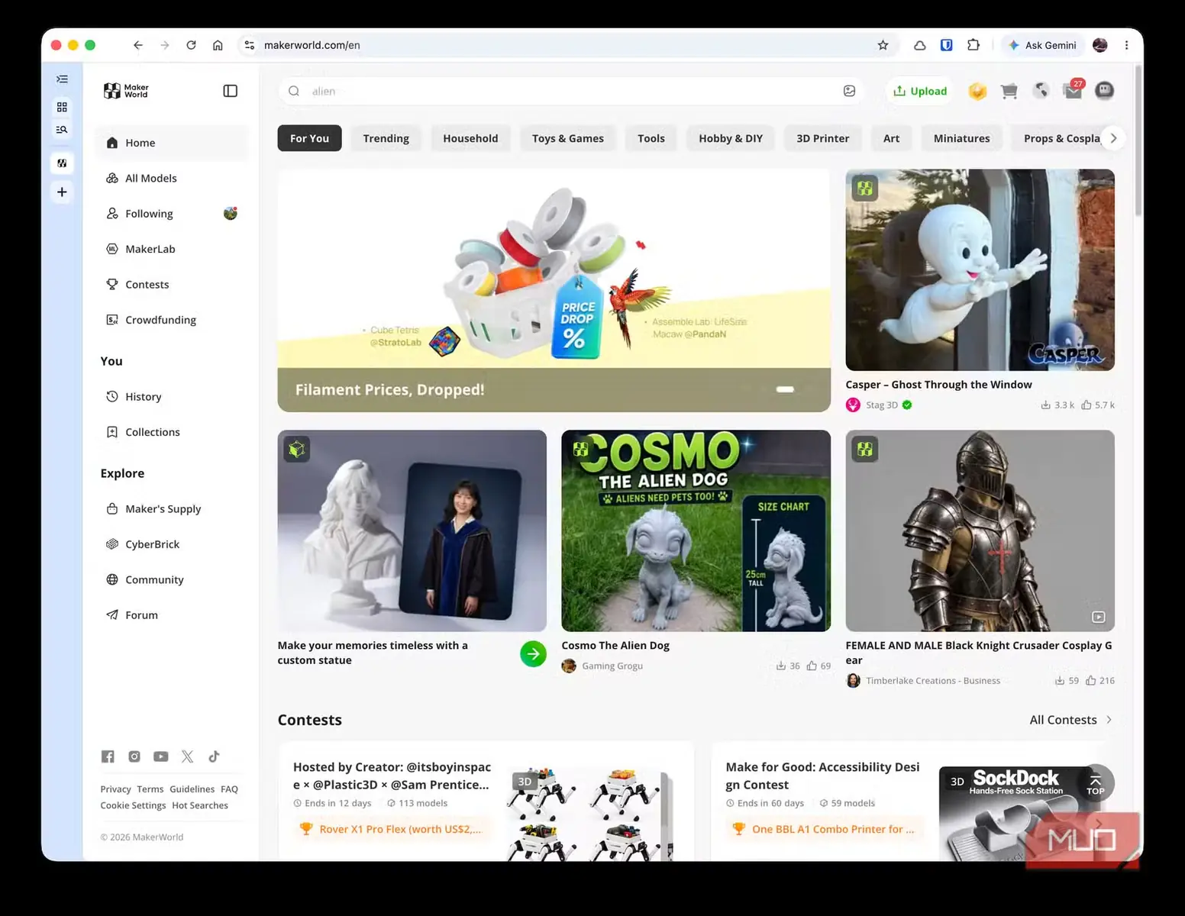This screenshot has width=1185, height=916.
Task: Open Hot Searches footer link
Action: (x=200, y=805)
